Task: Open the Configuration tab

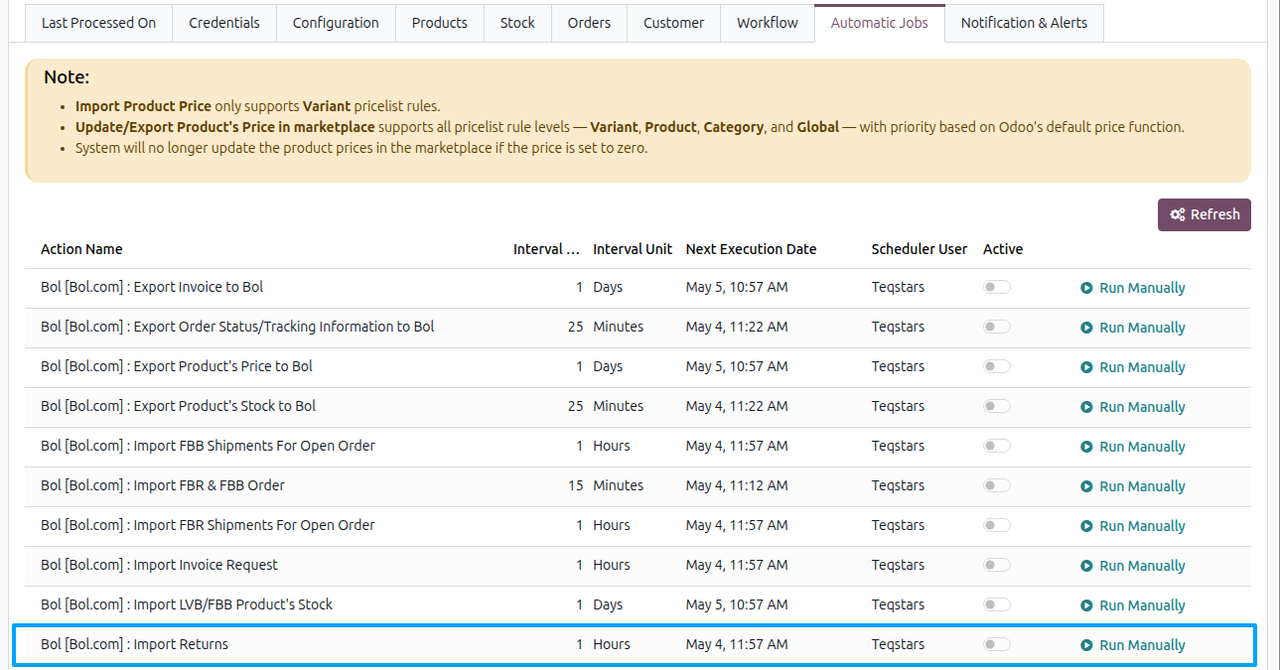Action: pos(336,23)
